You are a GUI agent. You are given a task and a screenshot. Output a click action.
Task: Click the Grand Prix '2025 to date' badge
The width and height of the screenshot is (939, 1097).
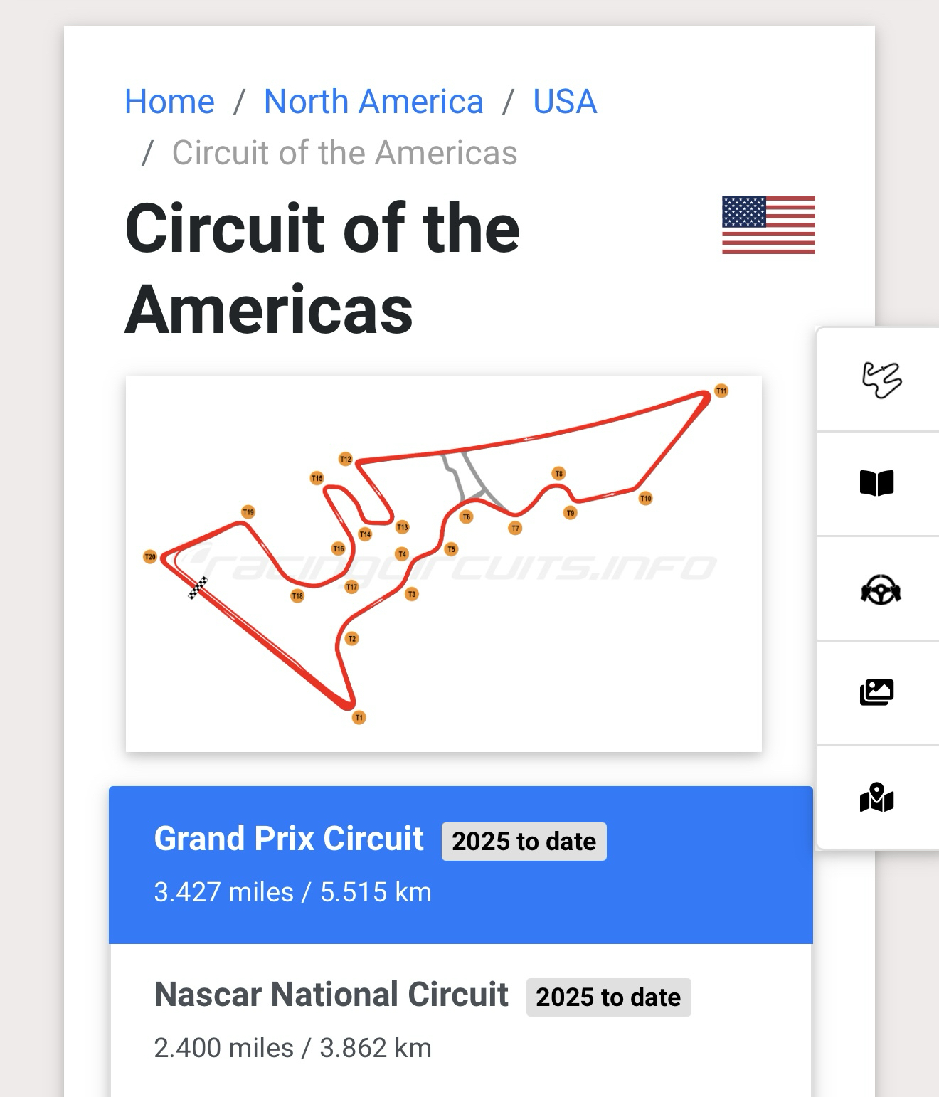point(524,842)
